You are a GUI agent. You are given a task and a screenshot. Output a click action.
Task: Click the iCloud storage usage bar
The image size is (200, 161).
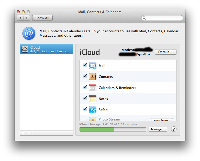[x=113, y=129]
